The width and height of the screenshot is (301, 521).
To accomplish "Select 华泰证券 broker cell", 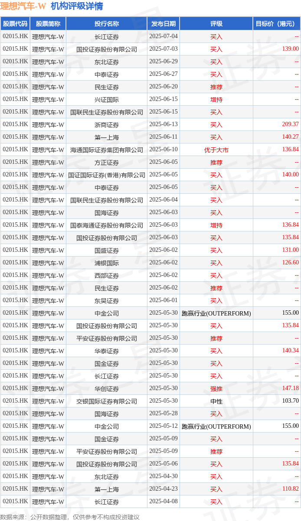I will click(107, 351).
